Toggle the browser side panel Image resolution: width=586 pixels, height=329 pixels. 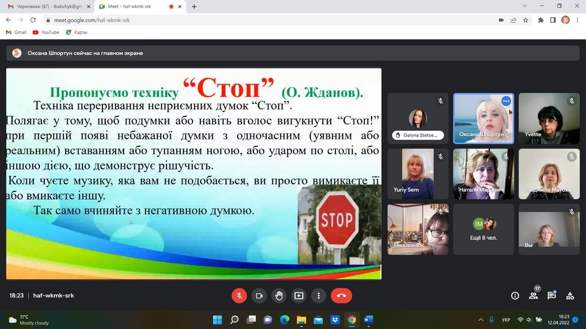click(553, 20)
